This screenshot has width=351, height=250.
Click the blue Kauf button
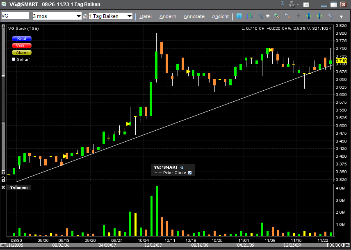tap(22, 38)
